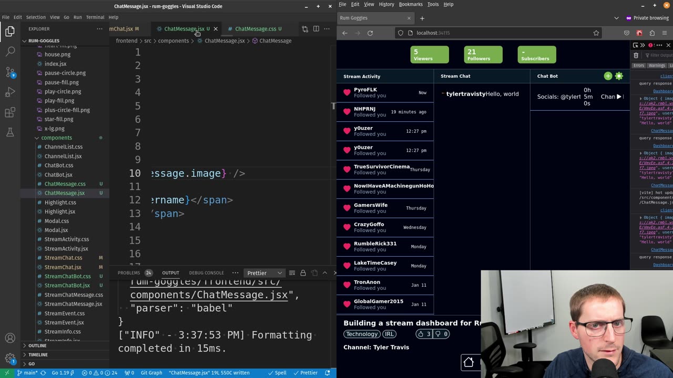Click the IRL tag
673x378 pixels.
point(389,334)
